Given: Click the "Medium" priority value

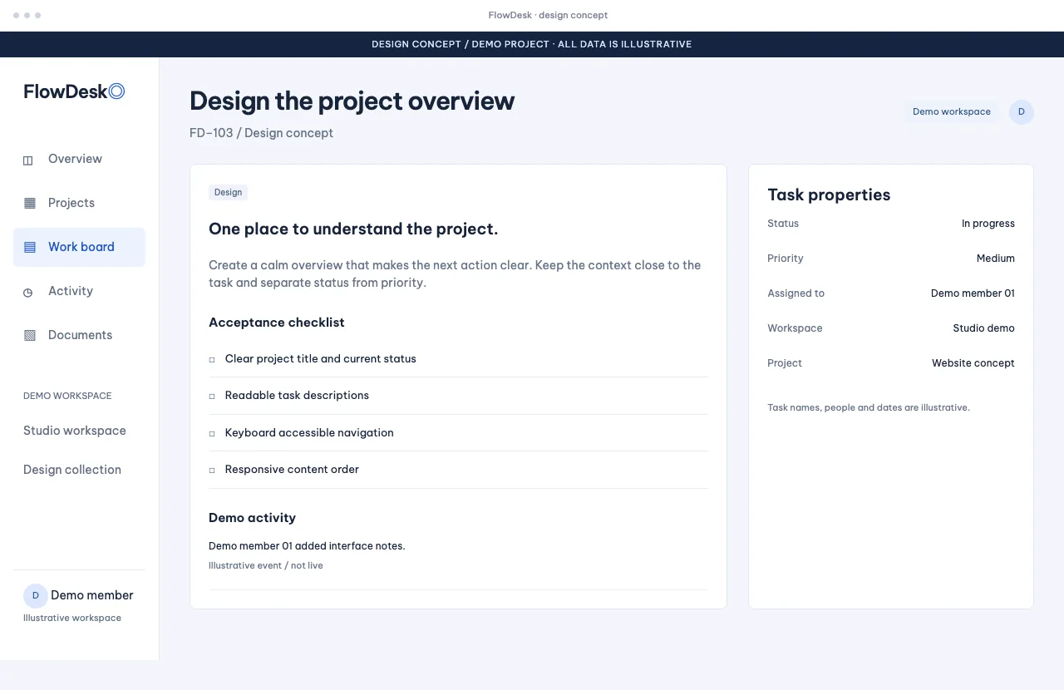Looking at the screenshot, I should 996,259.
